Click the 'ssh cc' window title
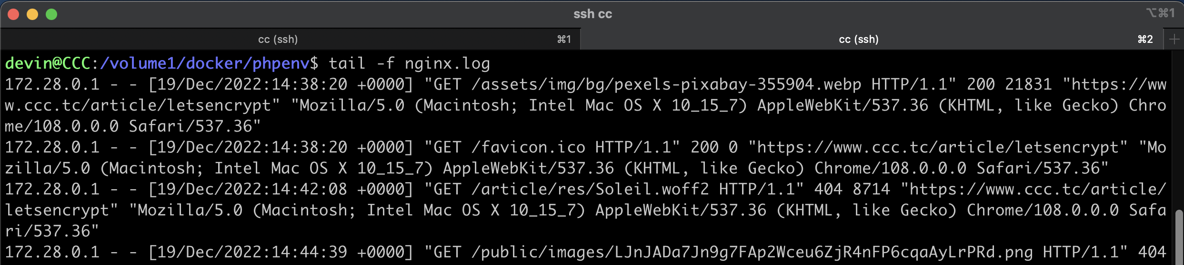The image size is (1184, 265). tap(592, 14)
